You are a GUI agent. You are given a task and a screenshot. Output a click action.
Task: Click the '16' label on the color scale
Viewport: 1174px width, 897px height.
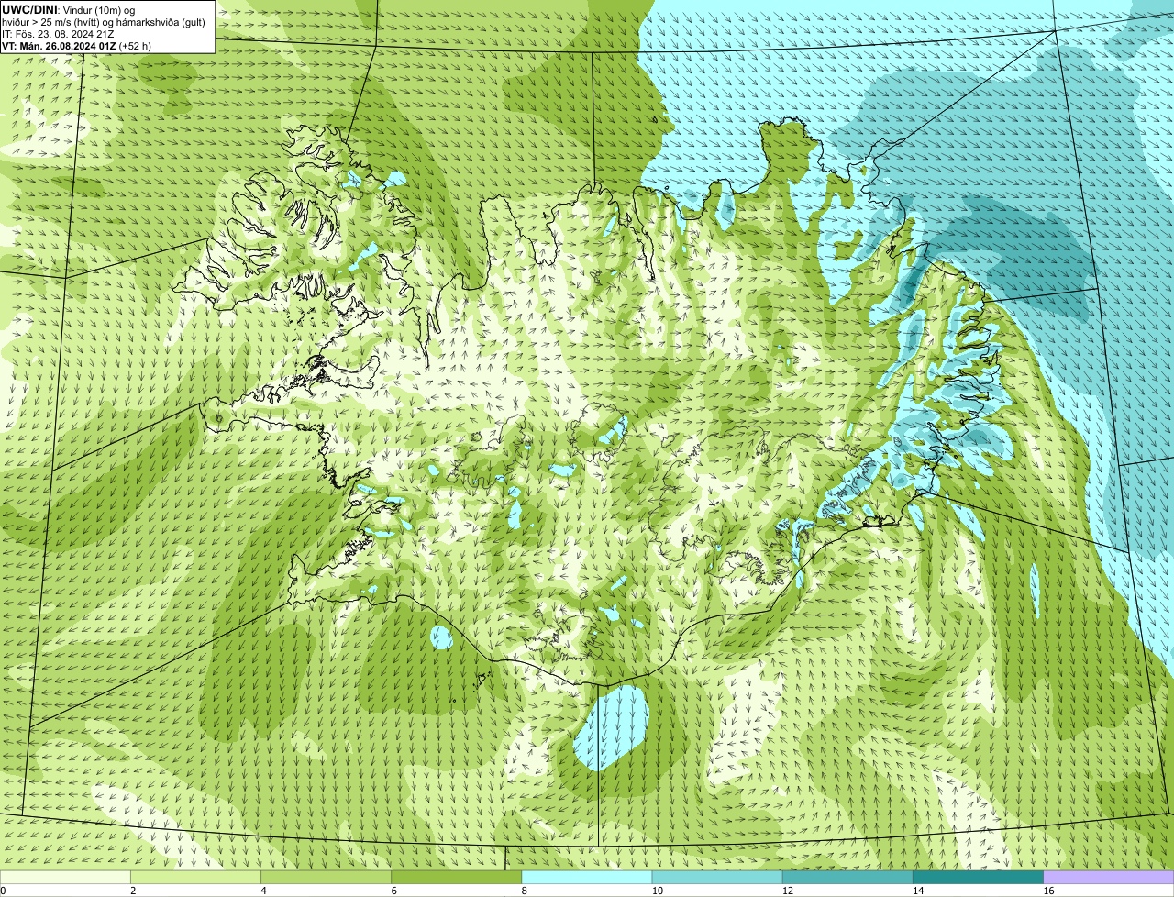pyautogui.click(x=1048, y=891)
